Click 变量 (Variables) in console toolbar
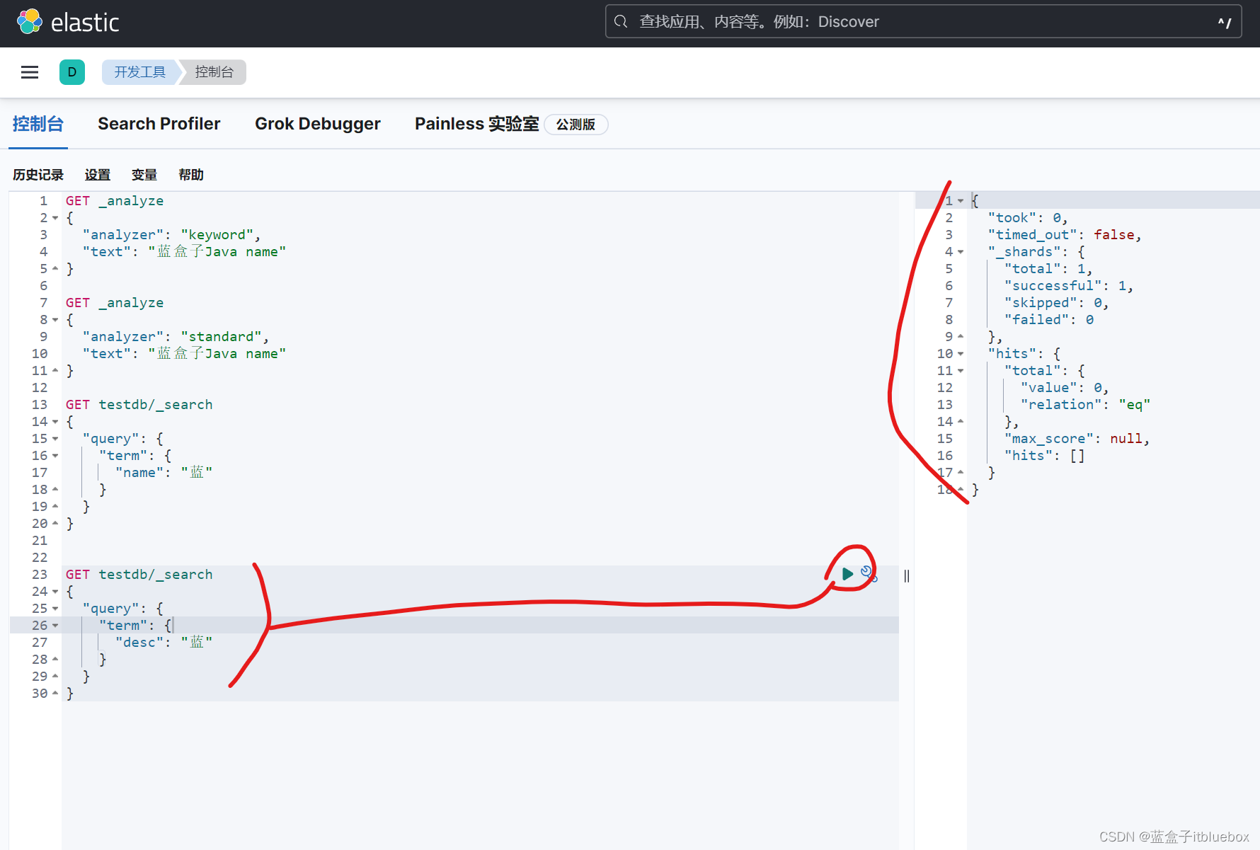 (x=144, y=175)
